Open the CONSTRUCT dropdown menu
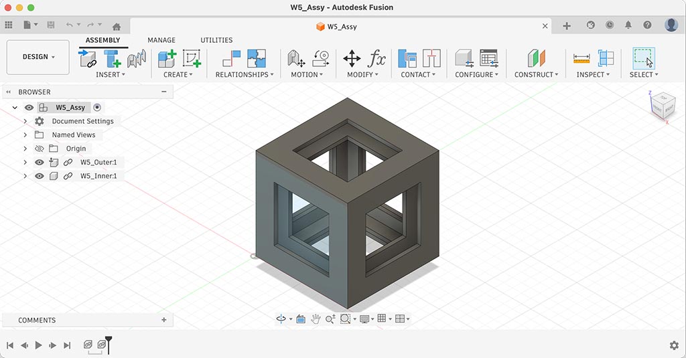 (x=536, y=75)
